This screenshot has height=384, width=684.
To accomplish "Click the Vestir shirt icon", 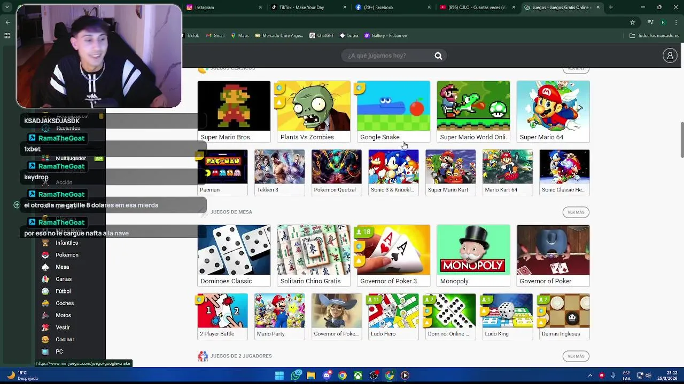I will coord(45,327).
